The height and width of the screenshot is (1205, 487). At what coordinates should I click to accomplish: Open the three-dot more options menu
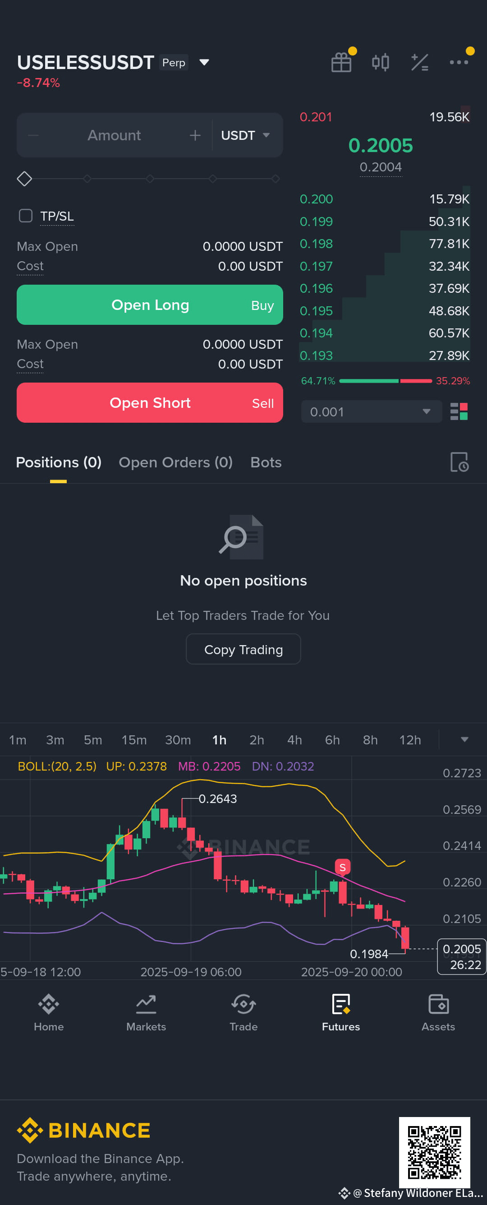coord(459,62)
